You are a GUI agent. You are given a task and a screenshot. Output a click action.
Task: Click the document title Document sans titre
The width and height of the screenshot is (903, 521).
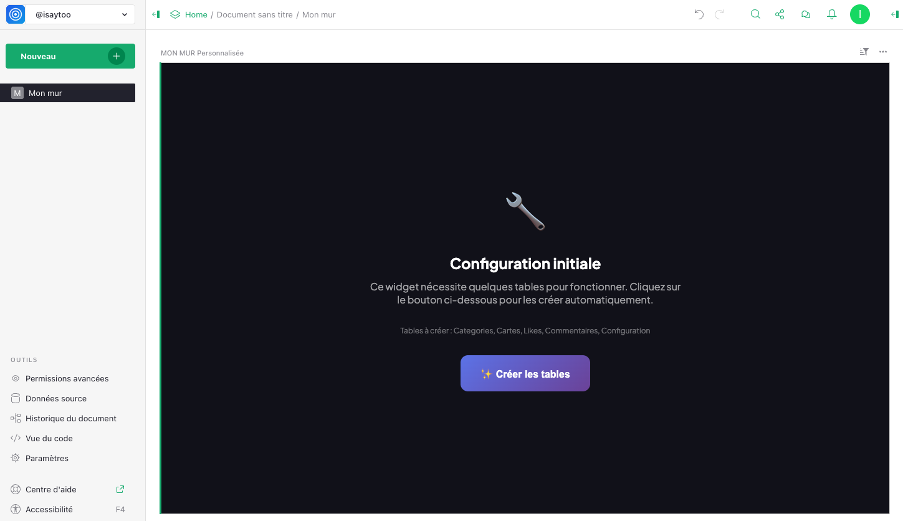pos(254,14)
